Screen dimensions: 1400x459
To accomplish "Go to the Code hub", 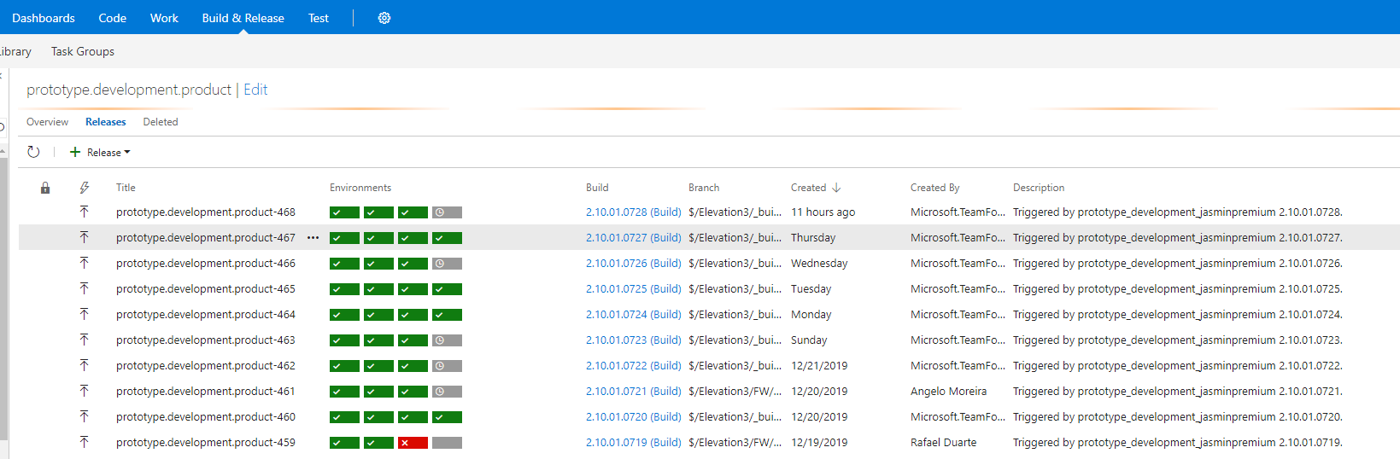I will click(112, 18).
